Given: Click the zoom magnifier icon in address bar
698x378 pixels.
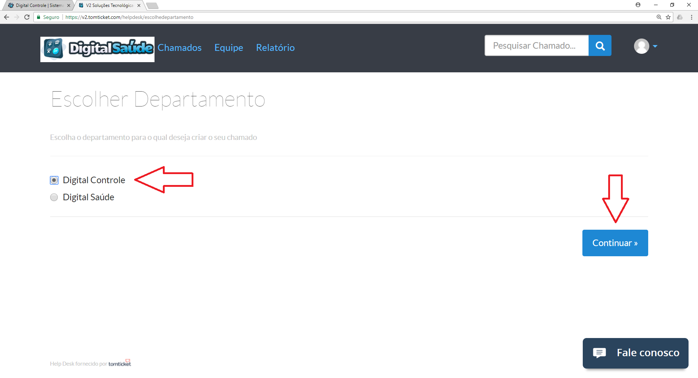Looking at the screenshot, I should coord(659,17).
